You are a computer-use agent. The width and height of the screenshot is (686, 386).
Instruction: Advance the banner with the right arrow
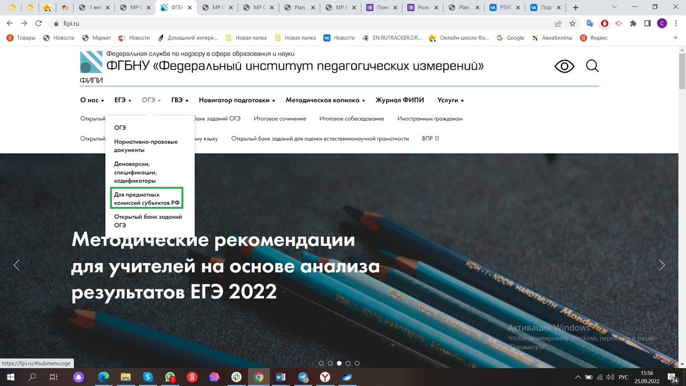tap(662, 265)
